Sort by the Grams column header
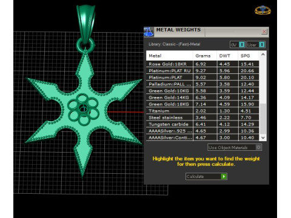291x218 pixels. (205, 56)
